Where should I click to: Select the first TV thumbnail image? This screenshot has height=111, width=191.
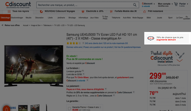23,108
